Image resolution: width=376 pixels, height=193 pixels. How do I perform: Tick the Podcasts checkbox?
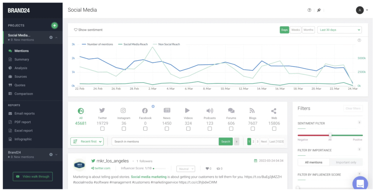[x=210, y=129]
